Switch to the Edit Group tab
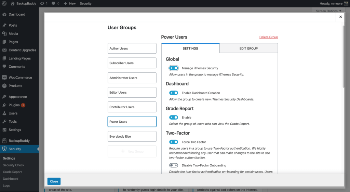The height and width of the screenshot is (192, 350). [249, 48]
